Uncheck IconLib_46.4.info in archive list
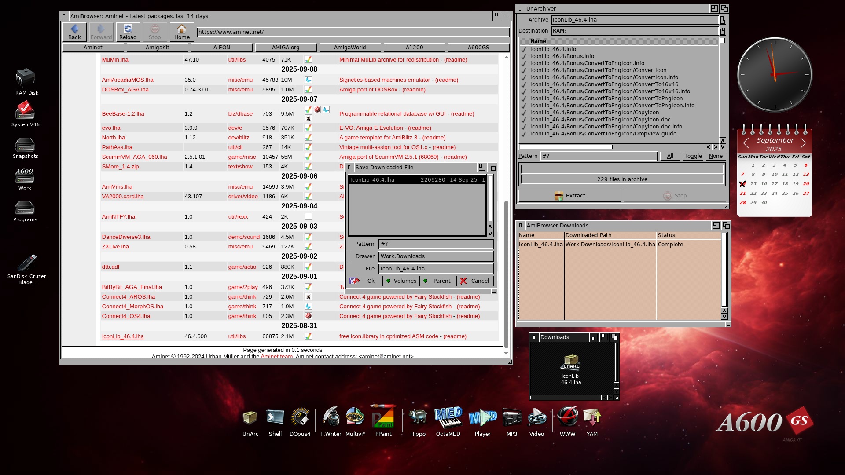 click(524, 49)
